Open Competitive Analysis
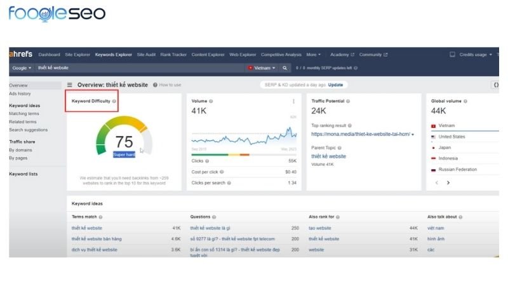 (281, 55)
